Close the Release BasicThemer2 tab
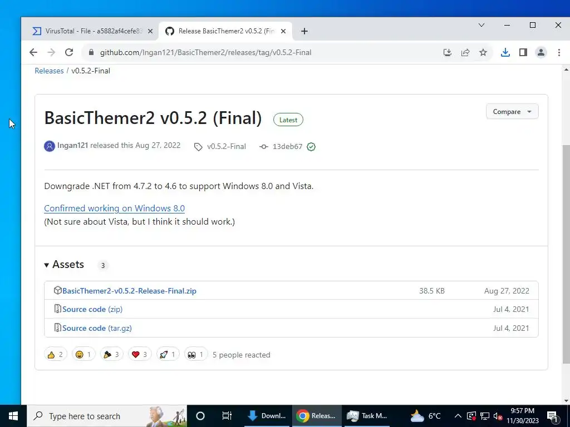This screenshot has height=427, width=570. click(x=283, y=31)
